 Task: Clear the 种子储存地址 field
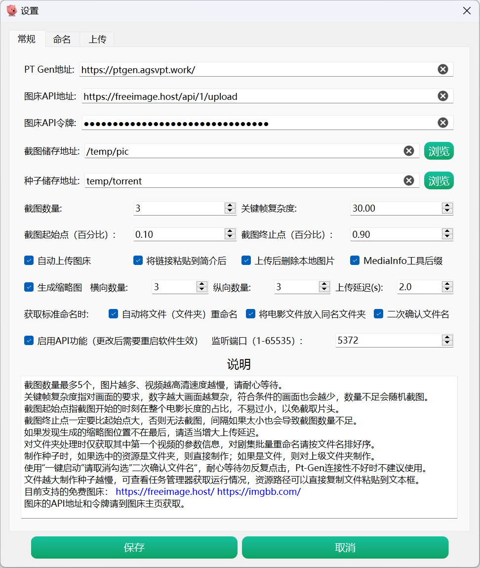point(409,180)
